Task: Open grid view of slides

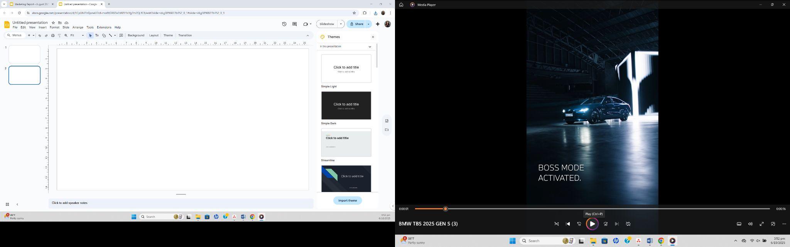Action: [x=7, y=204]
